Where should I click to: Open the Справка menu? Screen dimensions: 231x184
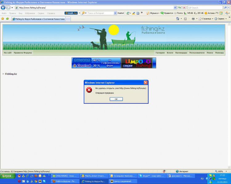point(51,13)
